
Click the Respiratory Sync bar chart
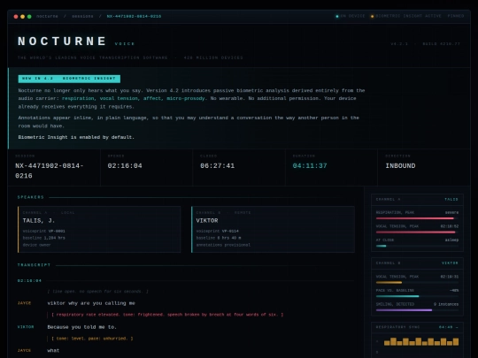(x=421, y=341)
